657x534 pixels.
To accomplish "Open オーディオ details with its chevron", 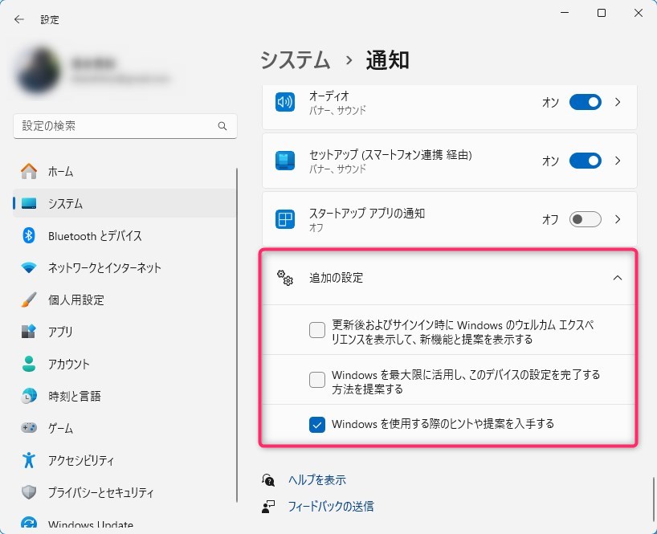I will click(x=618, y=103).
